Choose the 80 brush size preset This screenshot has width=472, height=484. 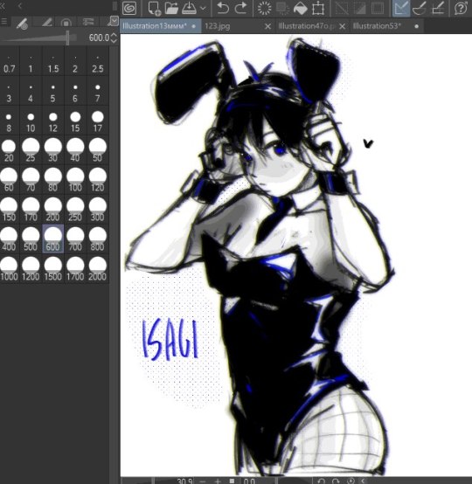53,180
